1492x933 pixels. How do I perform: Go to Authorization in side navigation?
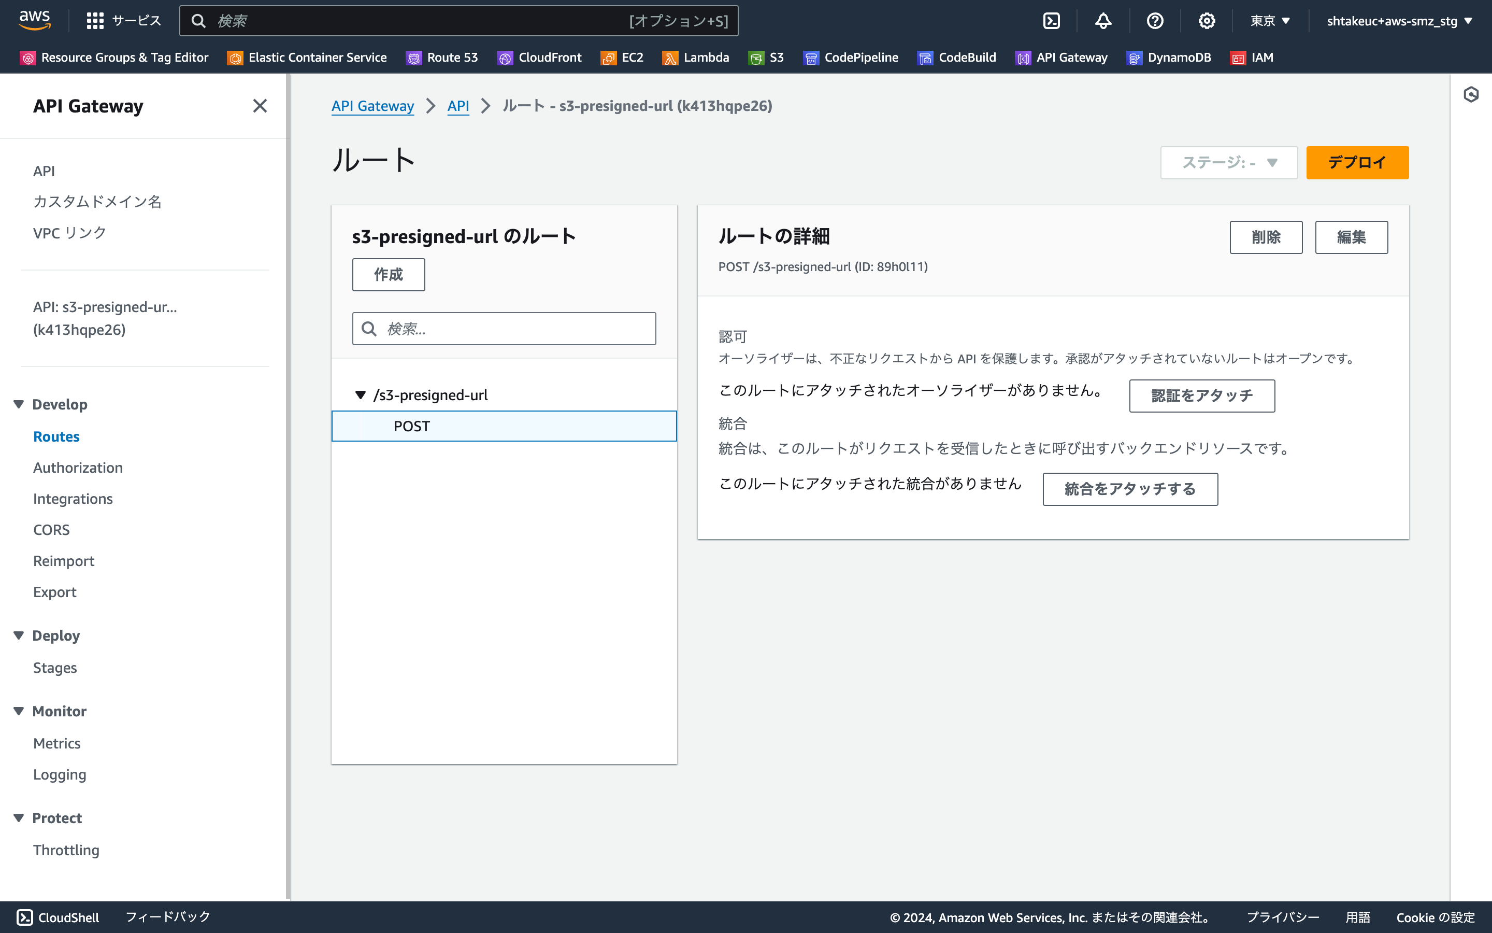pos(78,467)
